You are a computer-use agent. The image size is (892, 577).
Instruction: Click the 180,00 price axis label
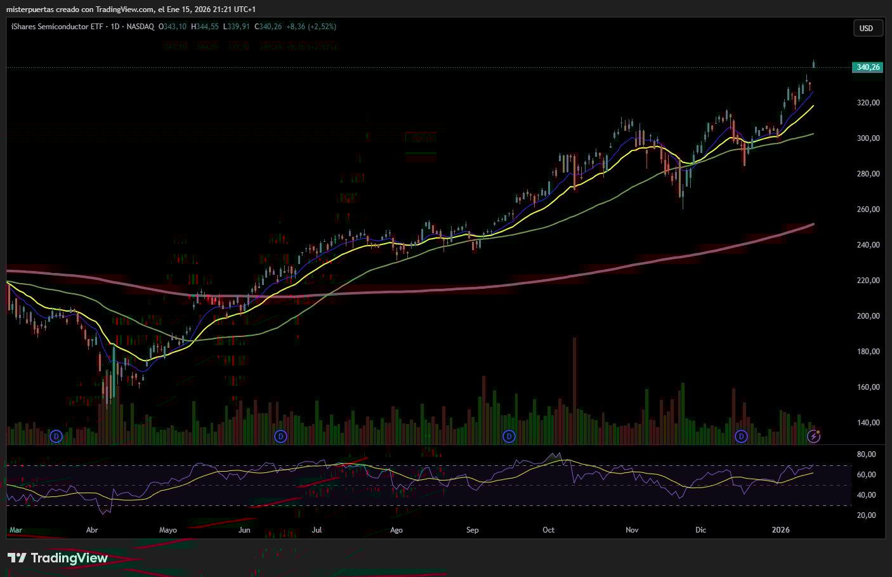(x=869, y=352)
